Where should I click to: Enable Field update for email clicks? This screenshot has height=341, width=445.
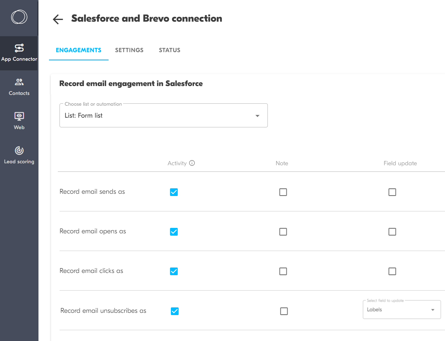tap(392, 271)
